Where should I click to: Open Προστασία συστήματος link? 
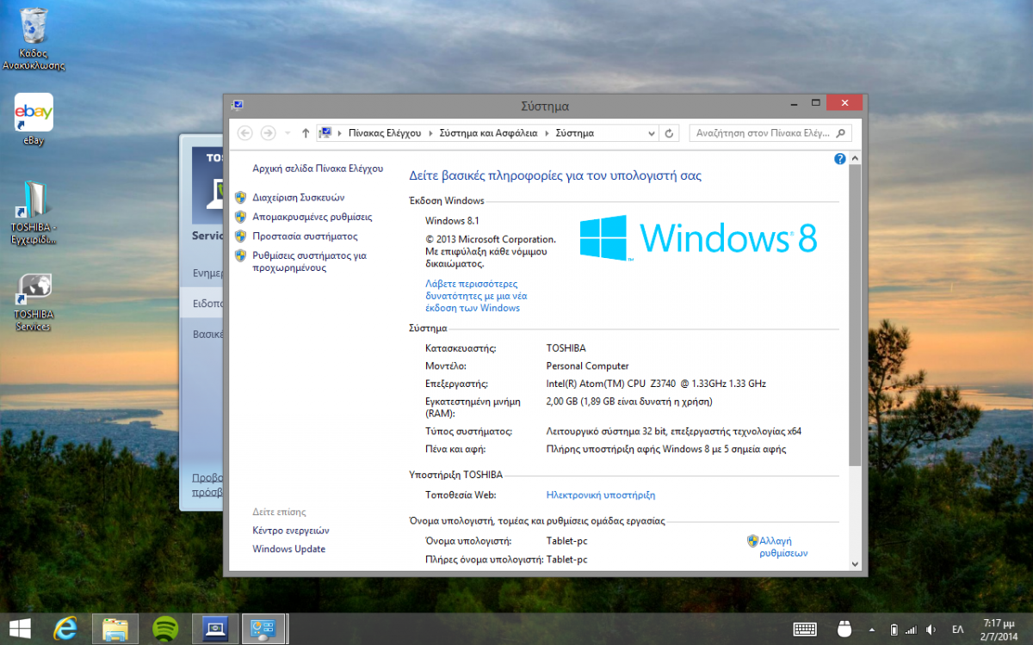(305, 236)
